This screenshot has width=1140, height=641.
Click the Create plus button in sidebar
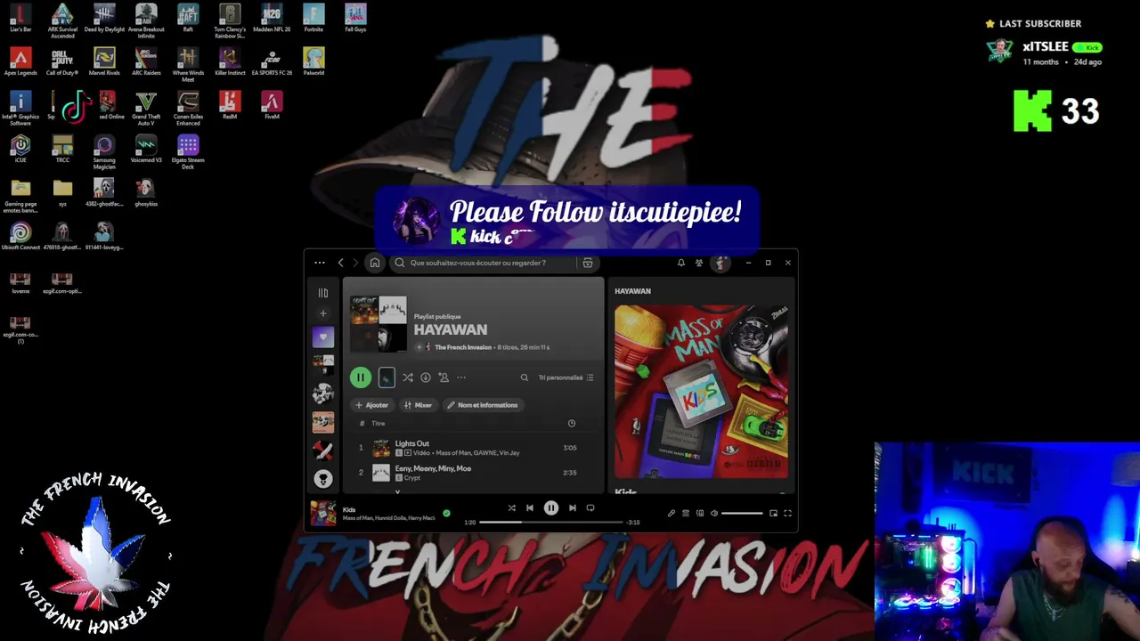tap(323, 313)
